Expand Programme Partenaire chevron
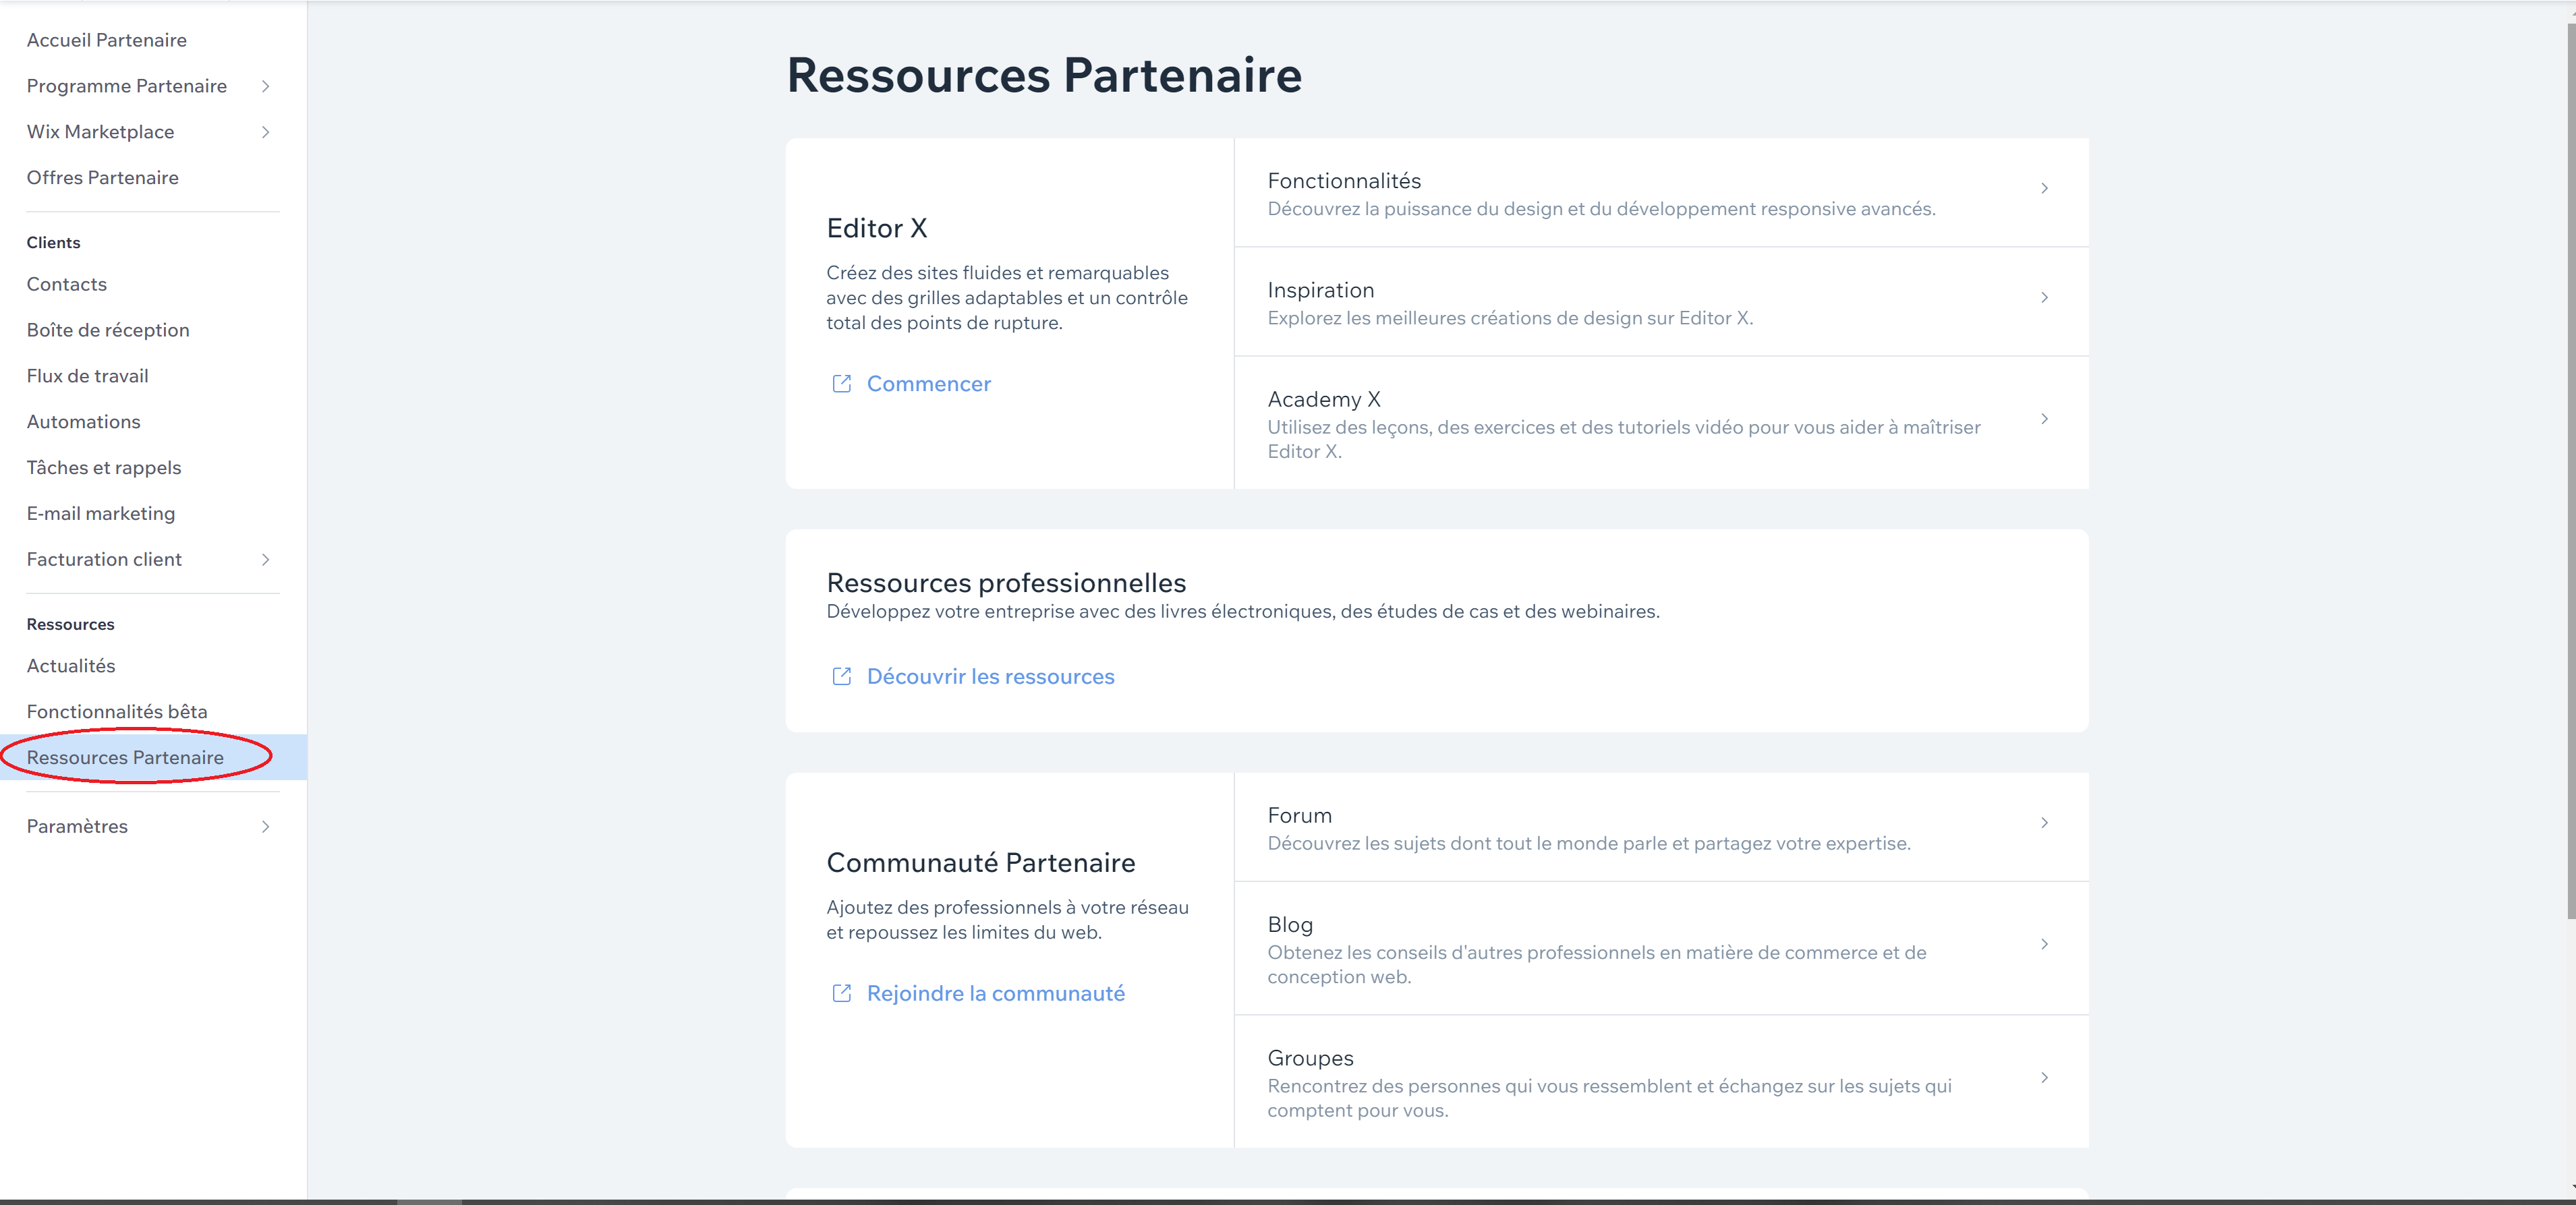 265,86
